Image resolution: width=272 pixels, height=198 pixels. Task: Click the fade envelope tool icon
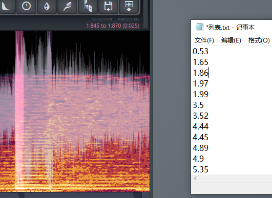[6, 6]
